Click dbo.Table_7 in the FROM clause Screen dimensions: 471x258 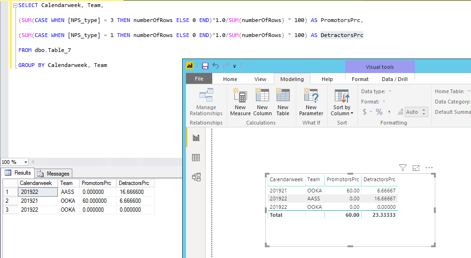click(x=53, y=50)
